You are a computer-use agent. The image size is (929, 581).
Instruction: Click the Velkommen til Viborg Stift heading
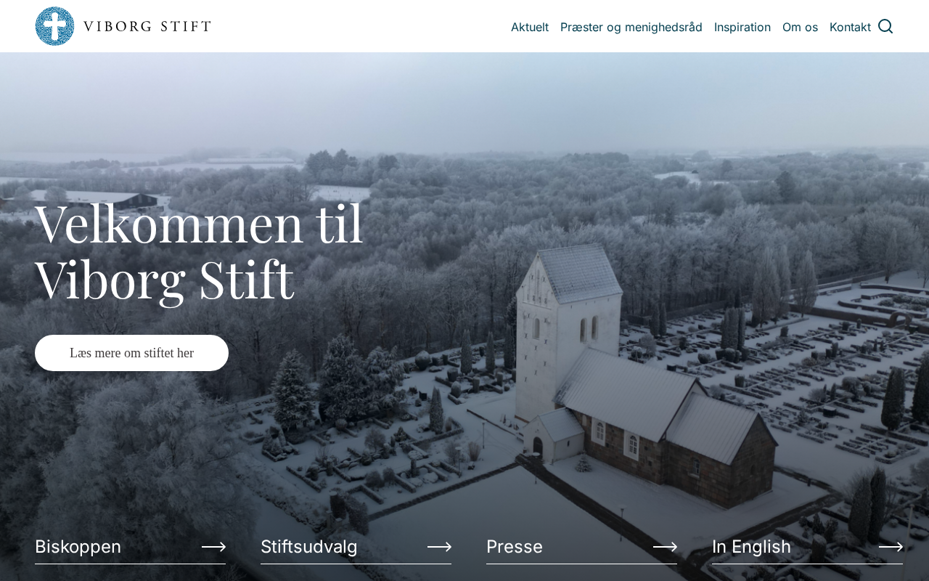click(199, 251)
